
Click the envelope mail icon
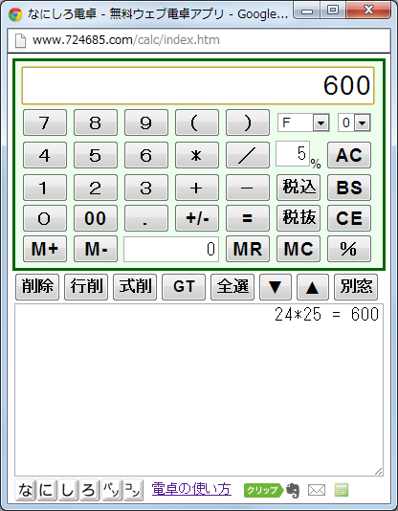tap(317, 490)
